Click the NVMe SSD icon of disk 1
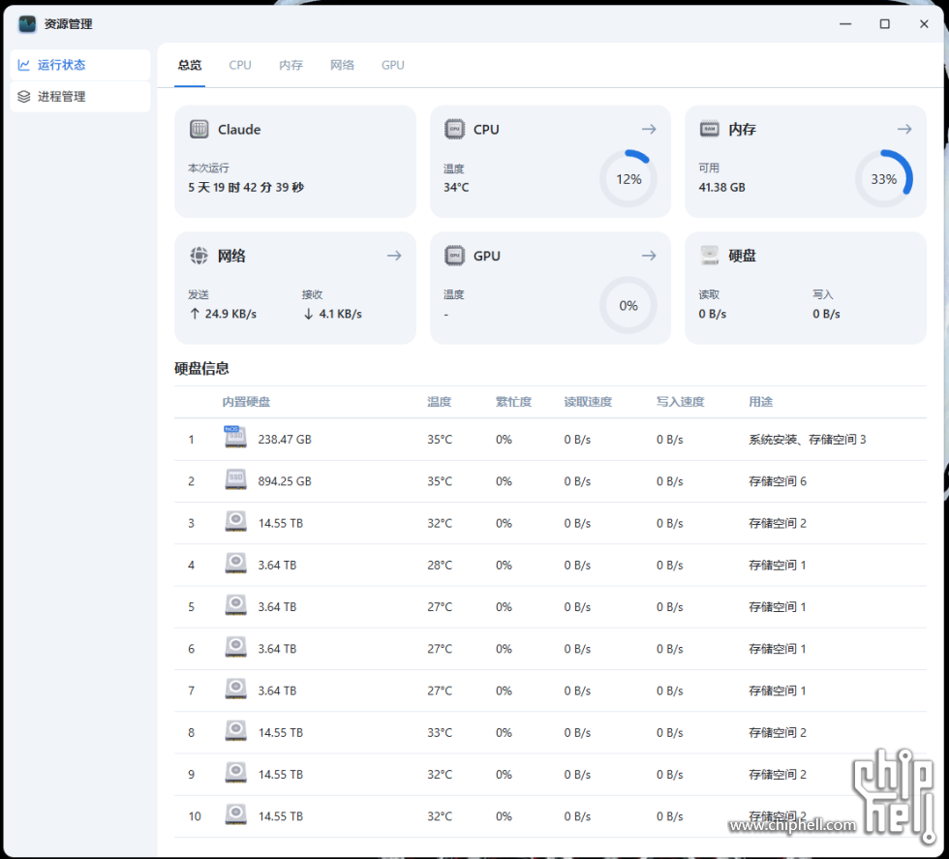Image resolution: width=949 pixels, height=859 pixels. click(x=234, y=438)
